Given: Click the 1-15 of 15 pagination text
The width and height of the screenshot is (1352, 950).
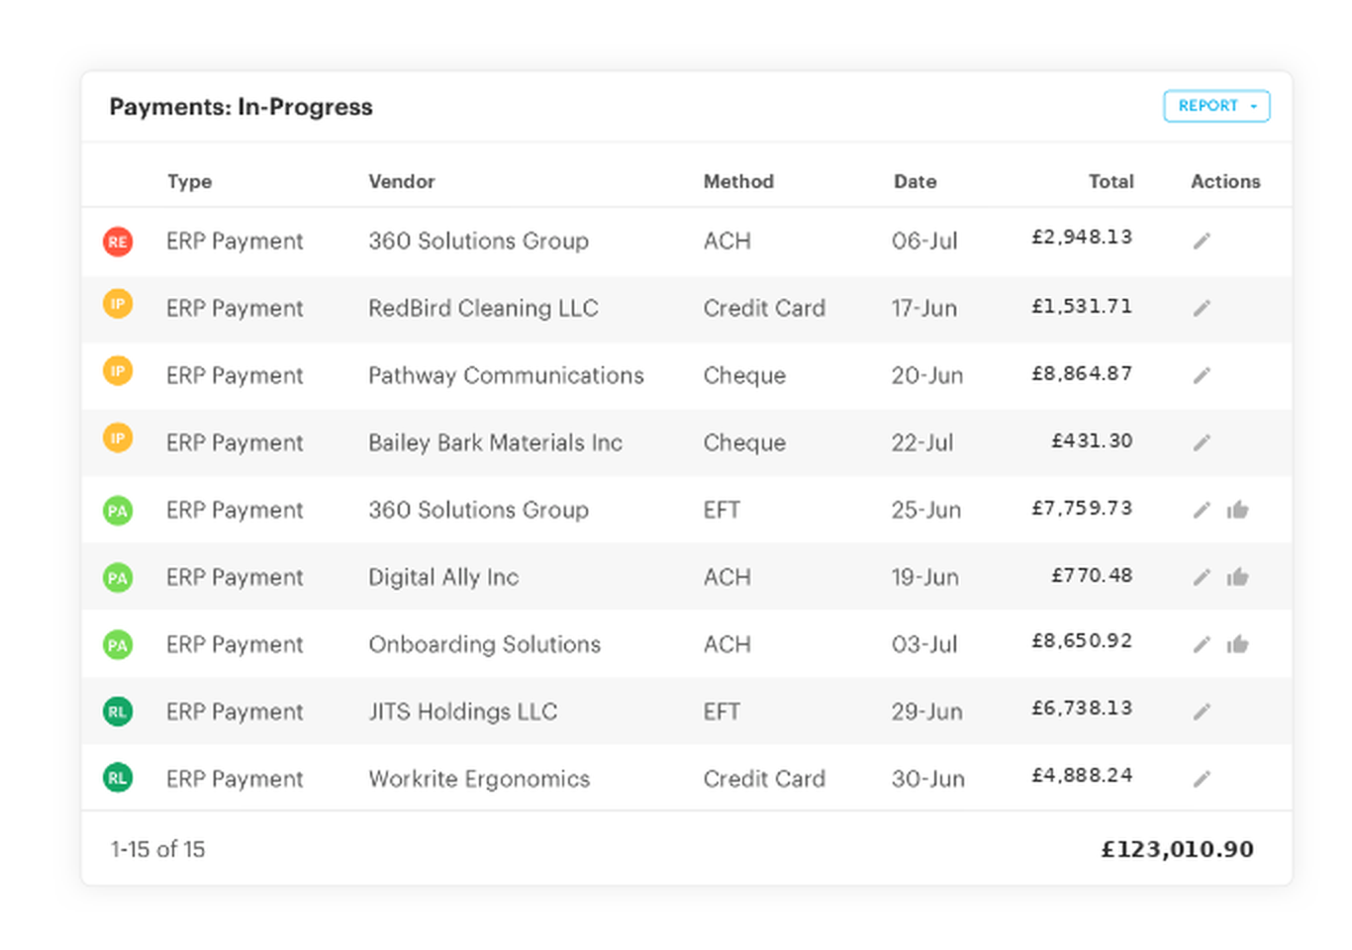Looking at the screenshot, I should pyautogui.click(x=157, y=849).
